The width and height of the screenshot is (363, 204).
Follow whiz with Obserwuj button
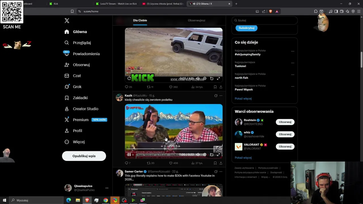[x=285, y=134]
